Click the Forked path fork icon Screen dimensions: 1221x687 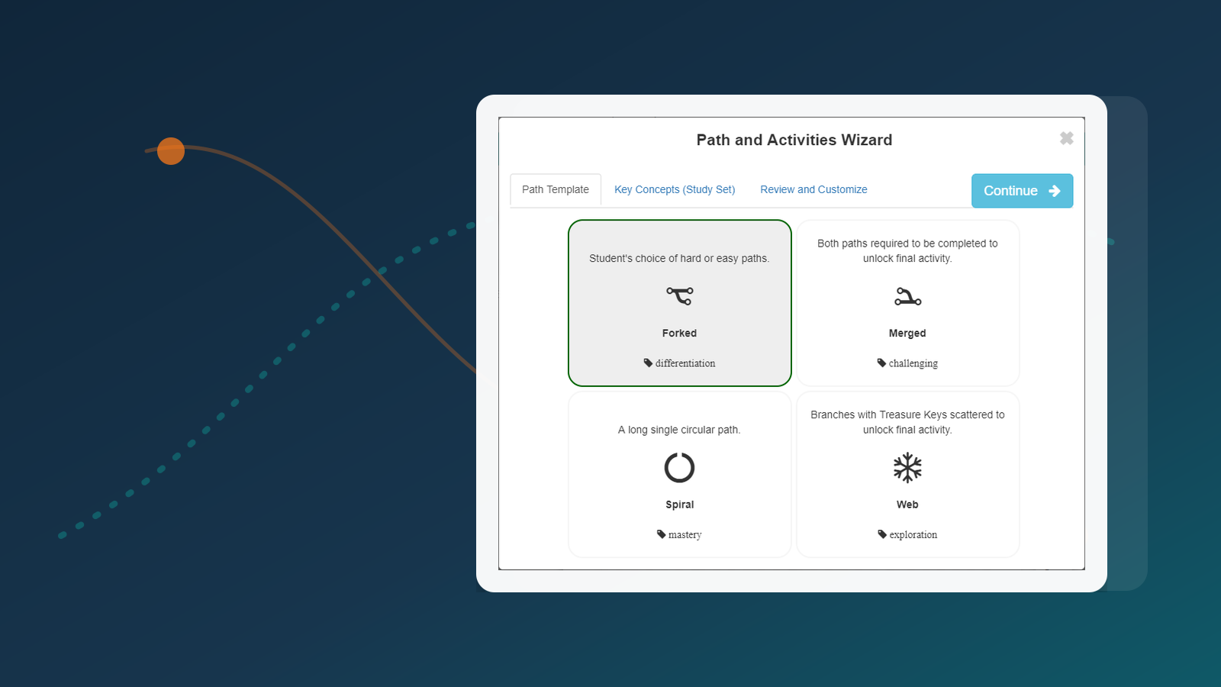[x=679, y=296]
